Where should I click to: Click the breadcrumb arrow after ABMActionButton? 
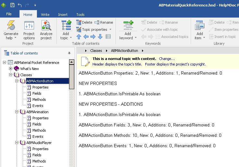coord(142,51)
